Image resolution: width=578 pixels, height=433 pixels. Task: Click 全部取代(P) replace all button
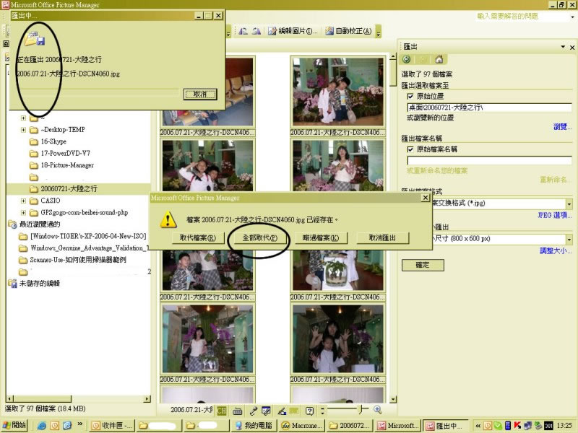click(259, 238)
